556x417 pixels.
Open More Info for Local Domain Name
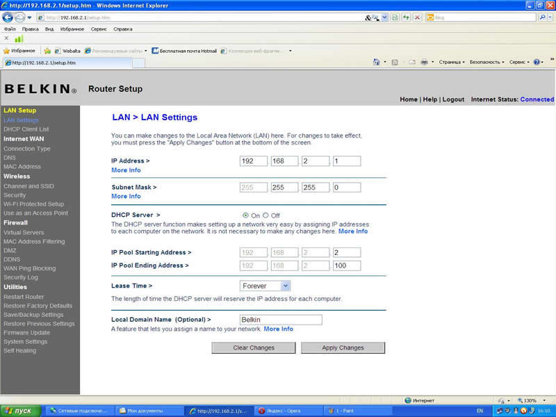pyautogui.click(x=279, y=329)
